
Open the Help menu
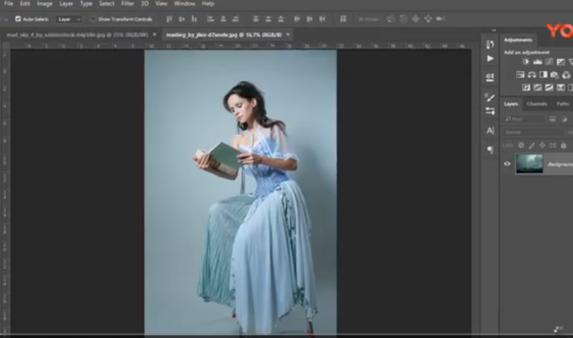click(x=208, y=3)
